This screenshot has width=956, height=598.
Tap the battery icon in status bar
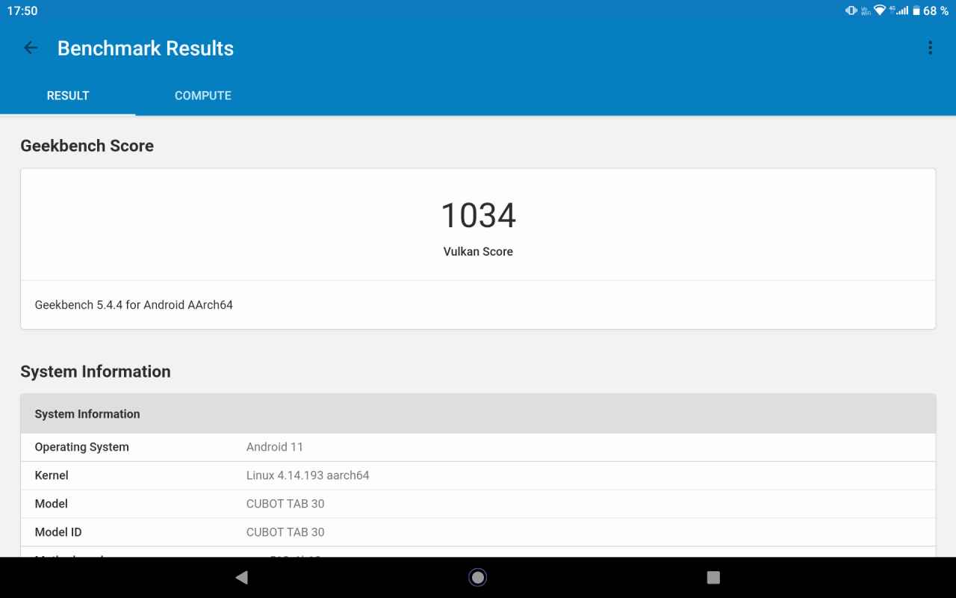916,10
